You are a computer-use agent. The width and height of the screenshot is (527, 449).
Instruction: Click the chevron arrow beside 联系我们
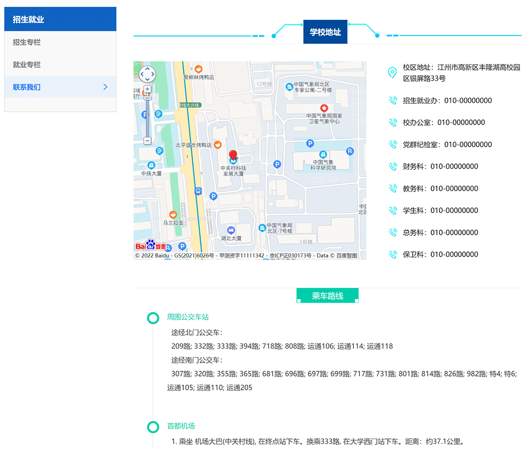click(x=105, y=87)
